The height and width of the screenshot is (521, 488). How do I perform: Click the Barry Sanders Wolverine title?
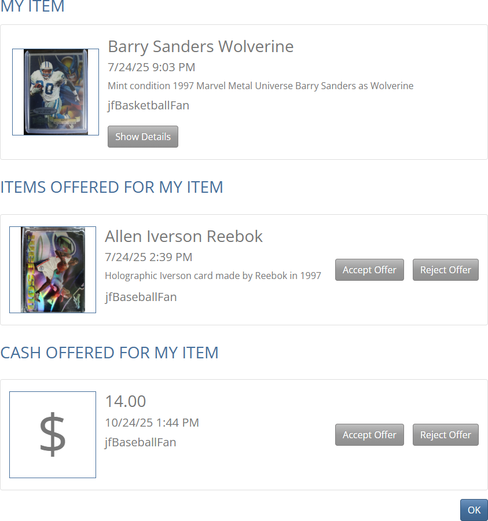201,46
